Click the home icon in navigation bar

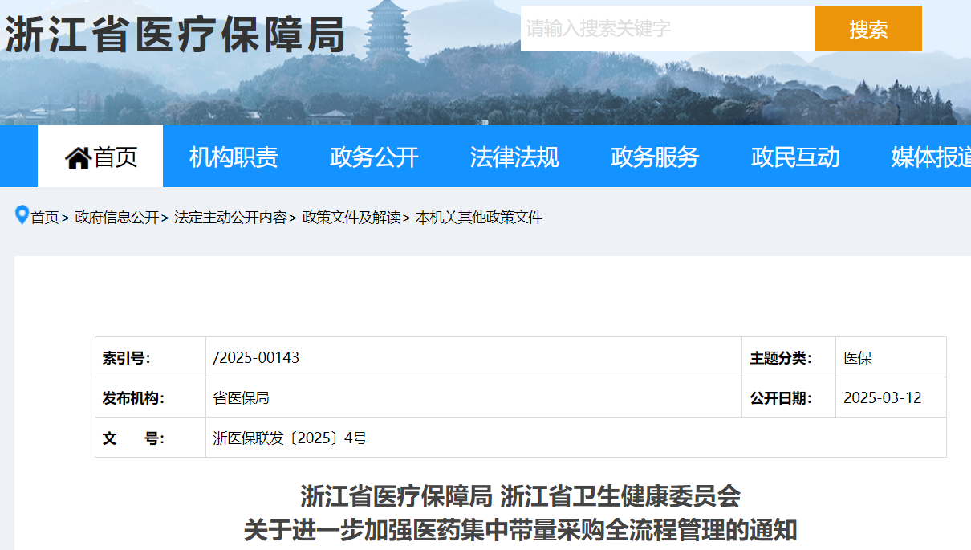(78, 157)
